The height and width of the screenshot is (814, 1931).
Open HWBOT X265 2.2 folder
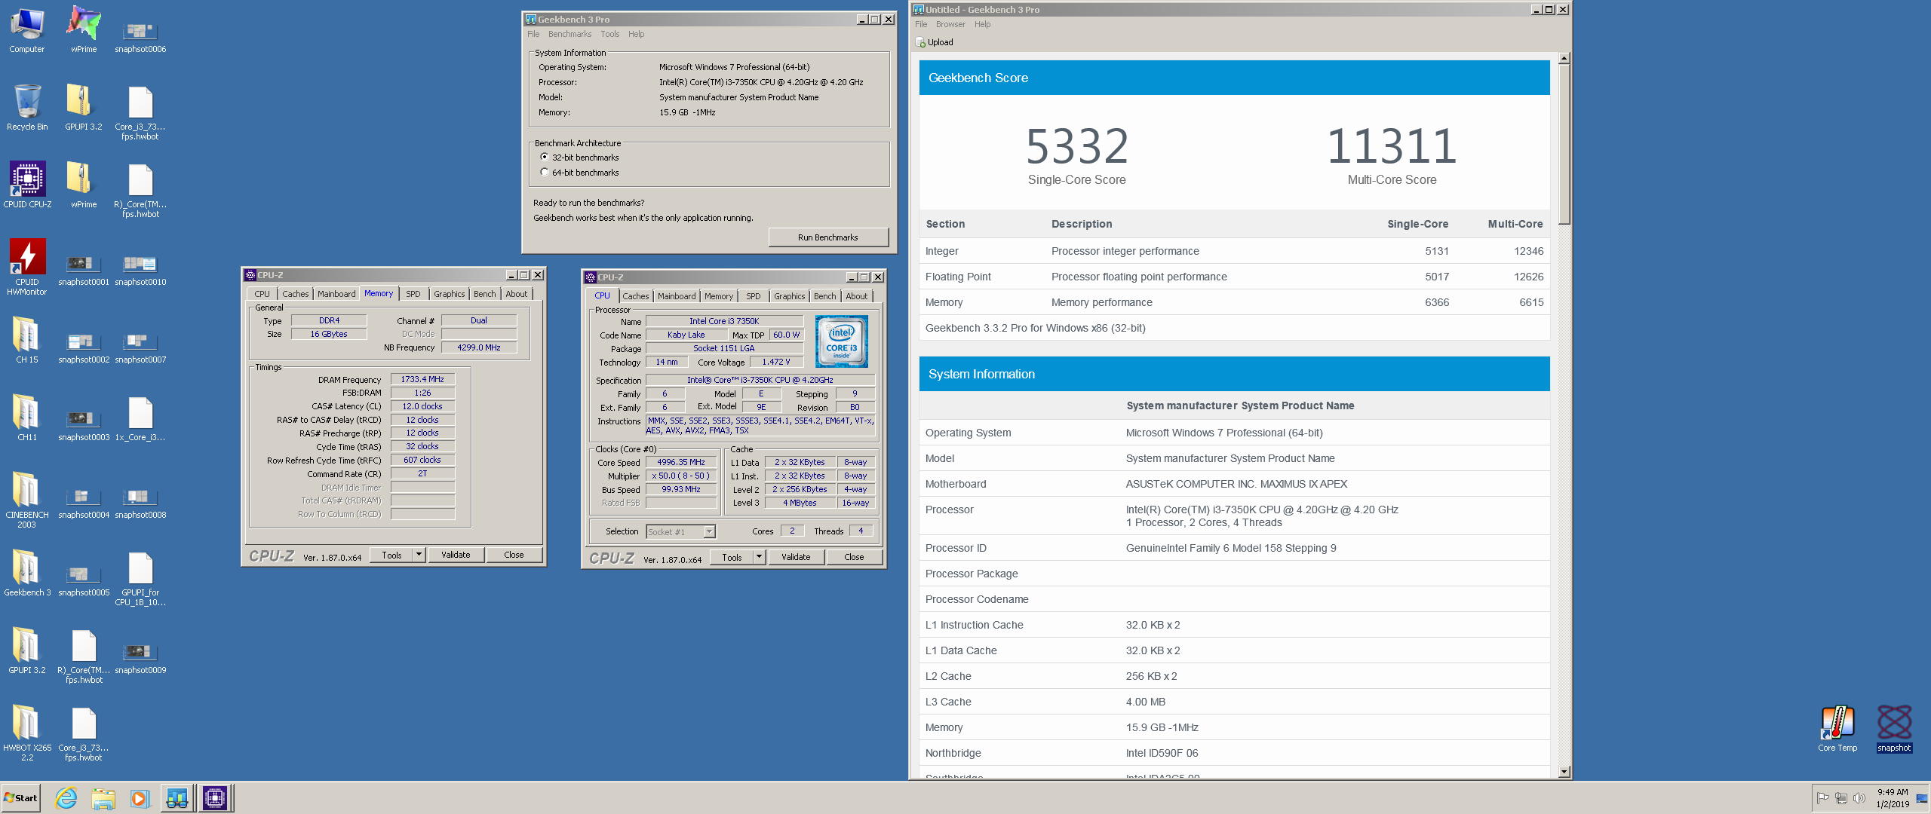point(27,733)
